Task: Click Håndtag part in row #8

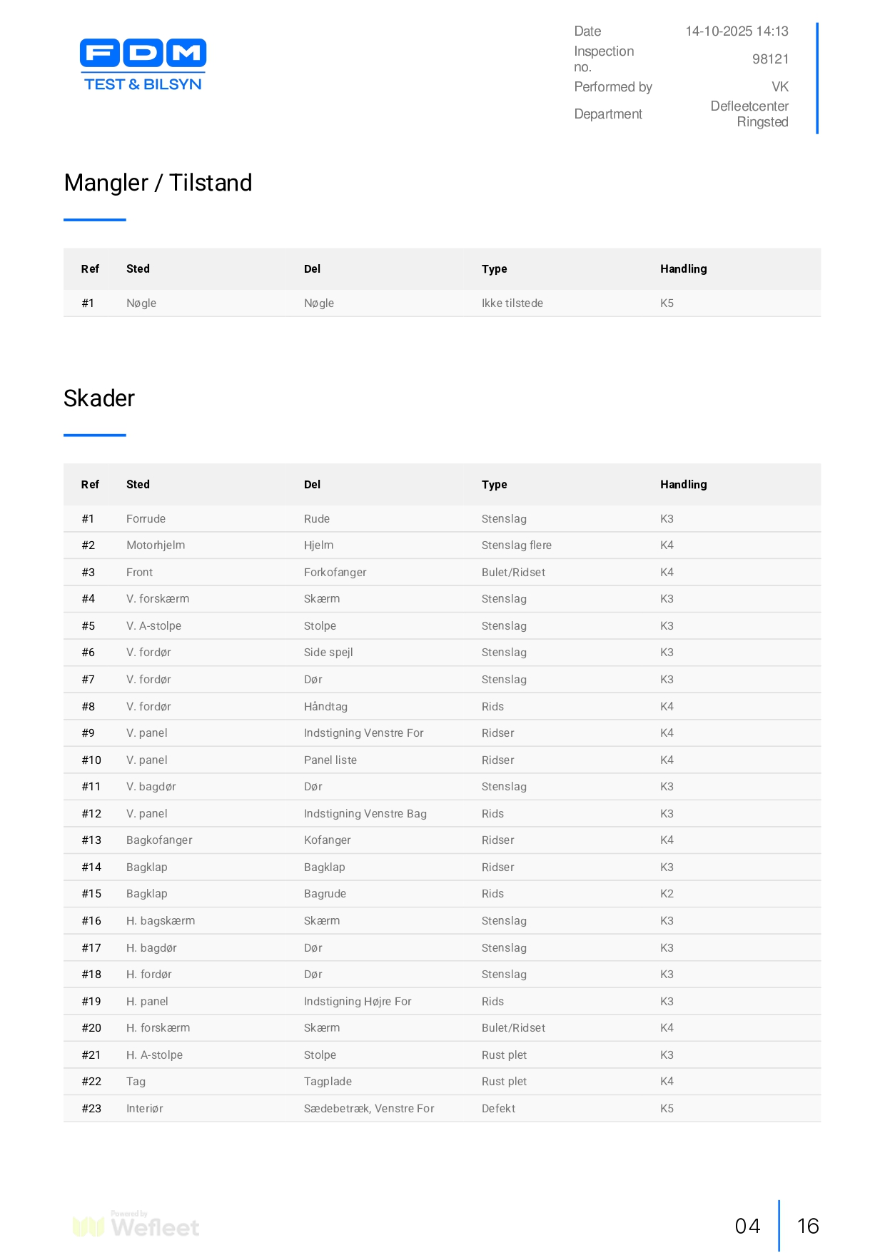Action: coord(325,707)
